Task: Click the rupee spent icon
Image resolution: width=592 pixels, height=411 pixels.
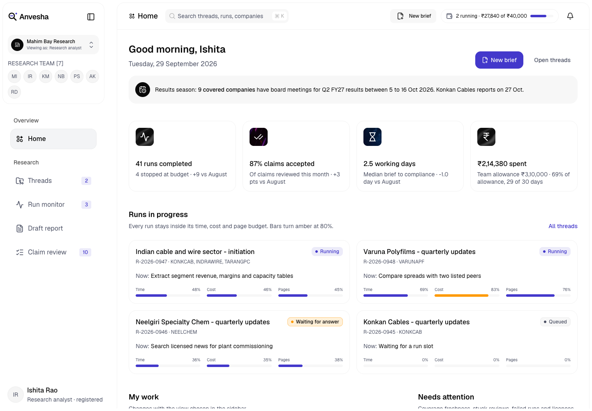Action: (486, 137)
